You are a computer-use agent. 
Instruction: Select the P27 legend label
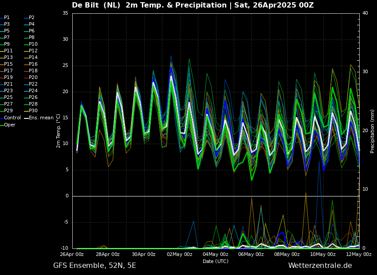(x=6, y=104)
